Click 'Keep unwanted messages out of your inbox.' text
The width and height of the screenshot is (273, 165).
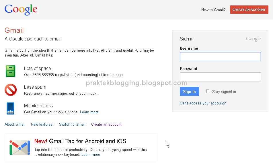(x=61, y=93)
